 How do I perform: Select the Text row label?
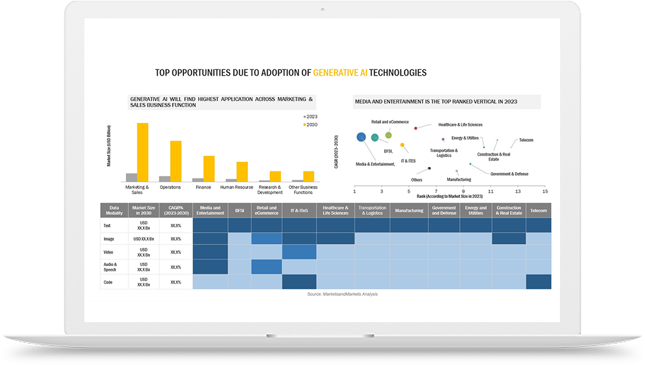(x=108, y=225)
